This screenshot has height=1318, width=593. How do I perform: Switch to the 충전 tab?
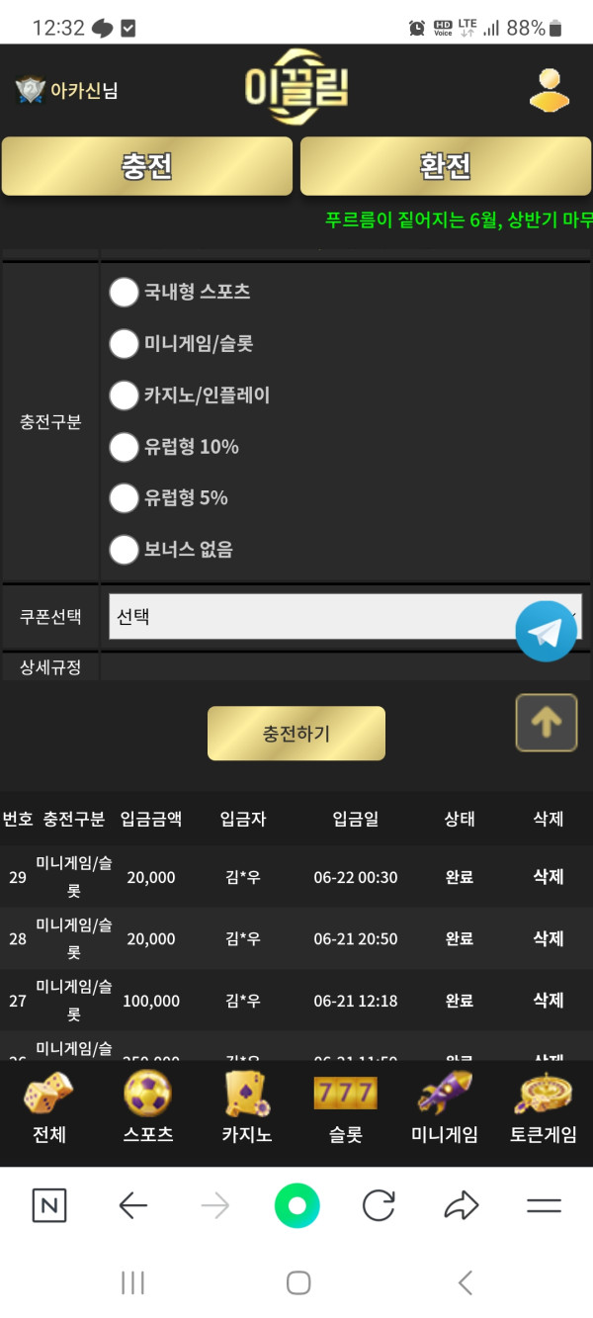click(x=147, y=166)
